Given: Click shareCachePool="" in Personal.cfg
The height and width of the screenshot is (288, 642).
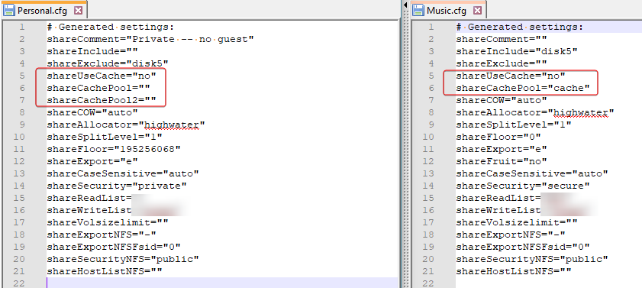Looking at the screenshot, I should (98, 88).
